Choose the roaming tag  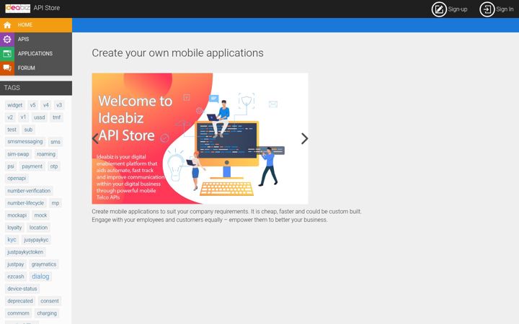pos(46,154)
